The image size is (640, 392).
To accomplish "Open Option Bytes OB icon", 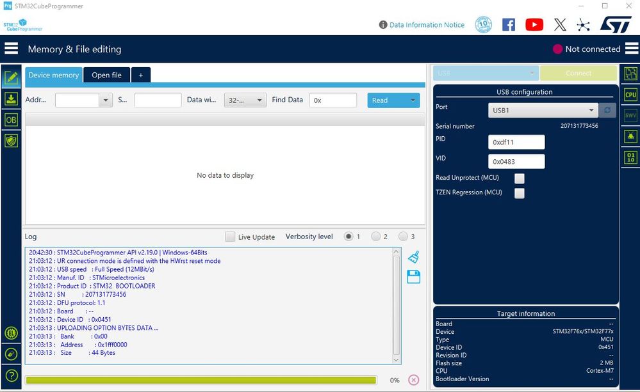I will (11, 120).
